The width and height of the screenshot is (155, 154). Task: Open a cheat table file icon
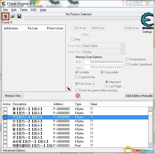13,16
